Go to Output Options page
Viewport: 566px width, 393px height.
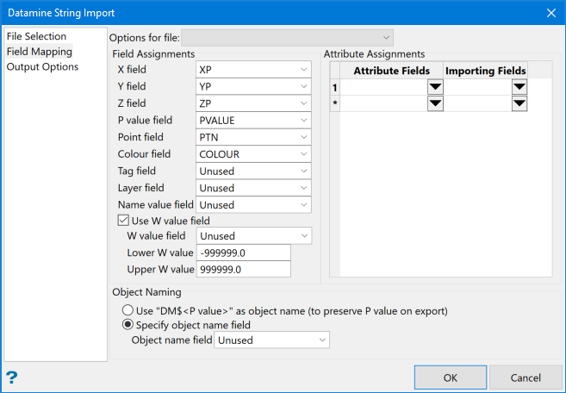pos(42,66)
